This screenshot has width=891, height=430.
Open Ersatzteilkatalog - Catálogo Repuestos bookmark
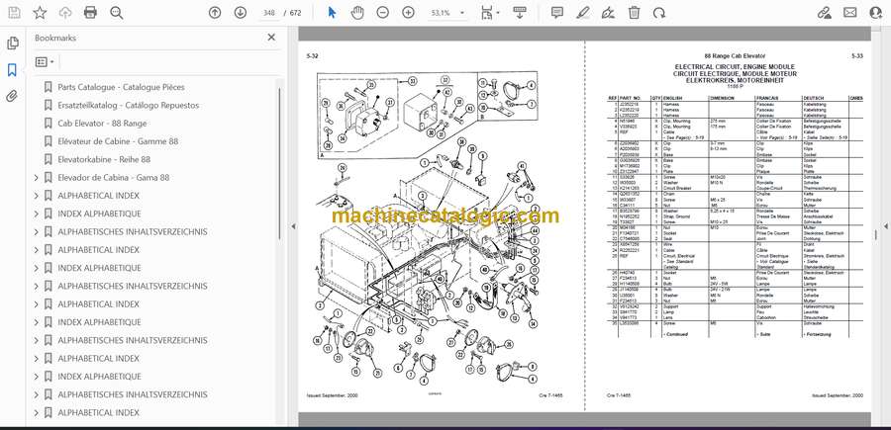[129, 105]
